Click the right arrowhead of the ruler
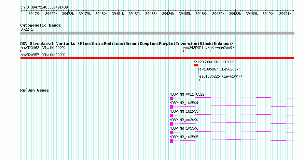Screen dimensions: 304x160 pyautogui.click(x=293, y=11)
